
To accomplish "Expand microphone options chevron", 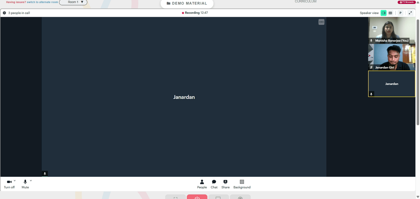I will [31, 181].
